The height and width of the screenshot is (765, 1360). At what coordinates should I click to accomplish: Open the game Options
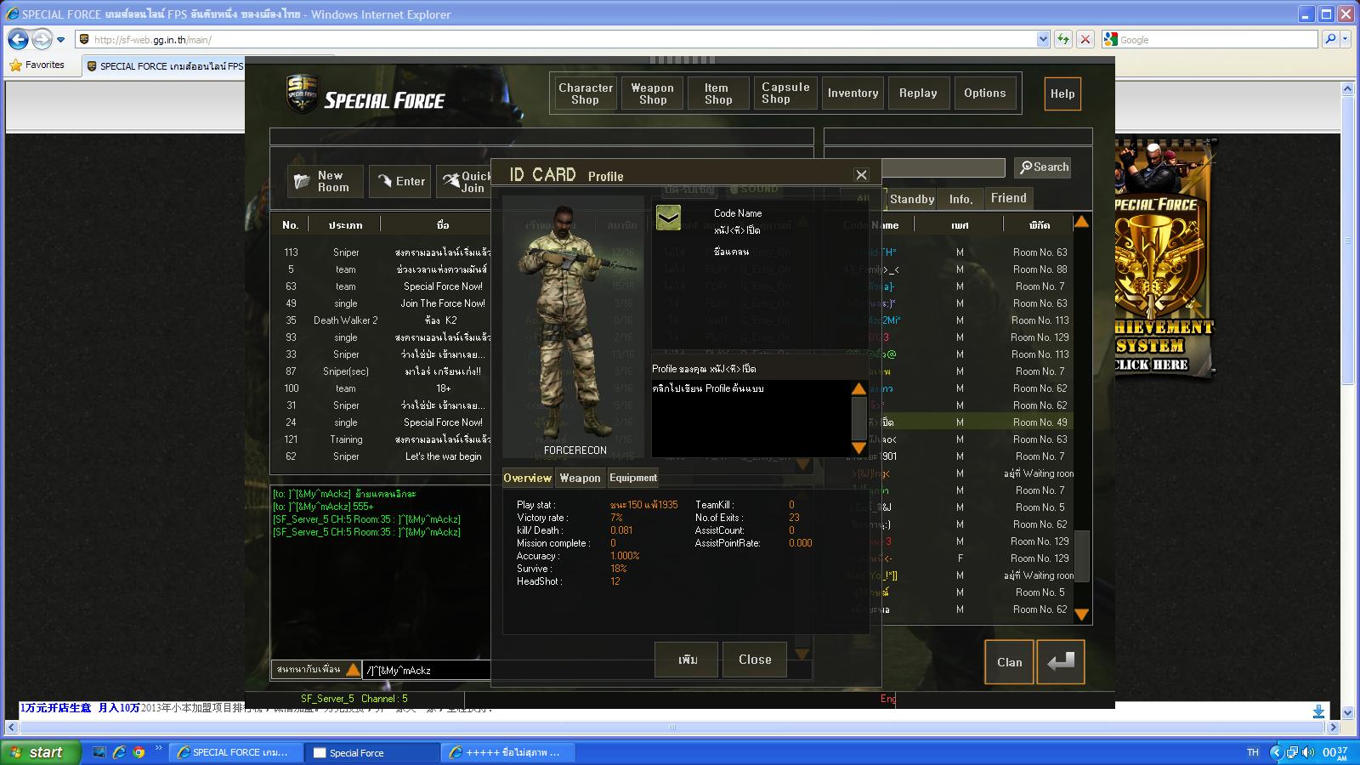click(x=984, y=93)
